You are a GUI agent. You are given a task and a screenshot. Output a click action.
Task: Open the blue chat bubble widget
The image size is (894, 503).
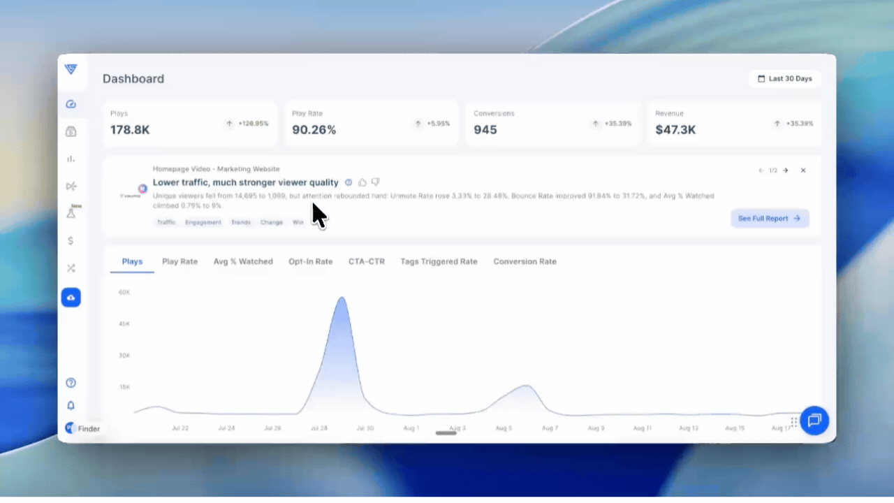(x=814, y=421)
